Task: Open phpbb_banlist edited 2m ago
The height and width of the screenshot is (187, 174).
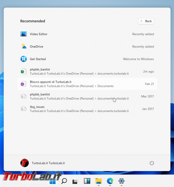Action: (x=87, y=71)
